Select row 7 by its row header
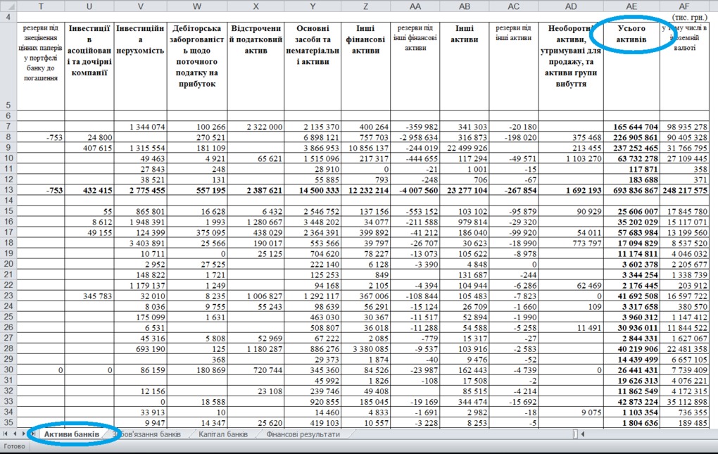 coord(8,127)
